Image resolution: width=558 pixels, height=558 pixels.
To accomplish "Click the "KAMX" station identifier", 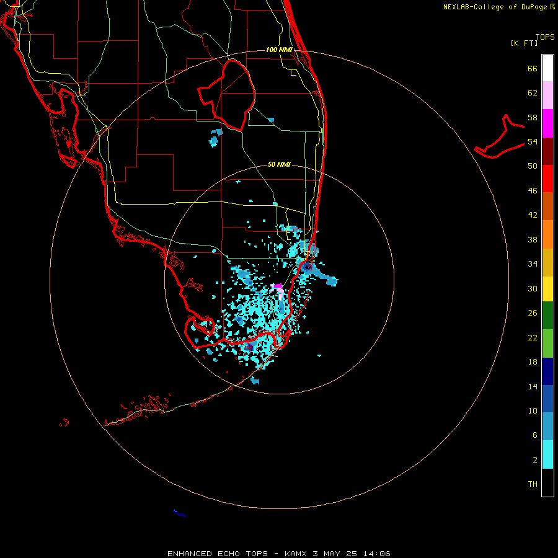I will 297,554.
